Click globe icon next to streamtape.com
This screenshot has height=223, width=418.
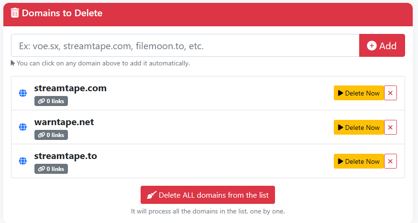pyautogui.click(x=22, y=93)
